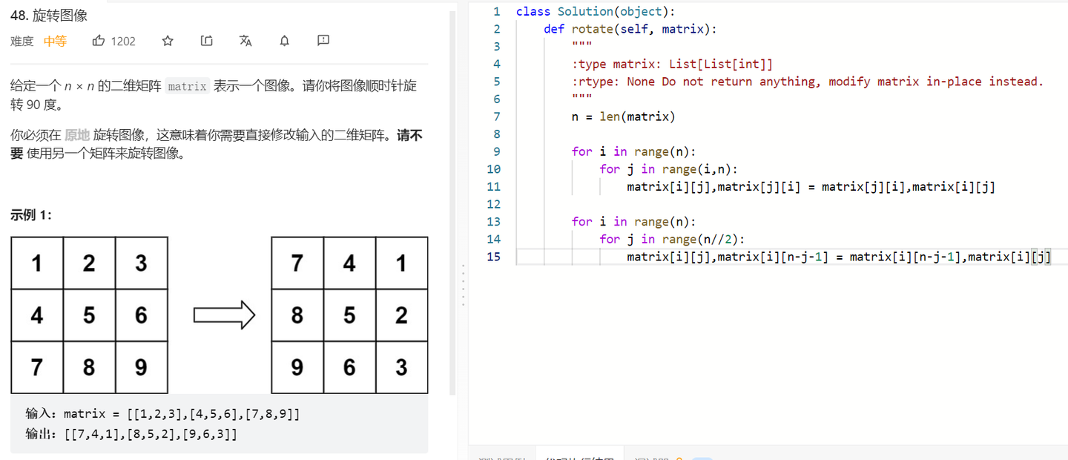
Task: Open the 讨论 tab at the bottom
Action: click(653, 458)
